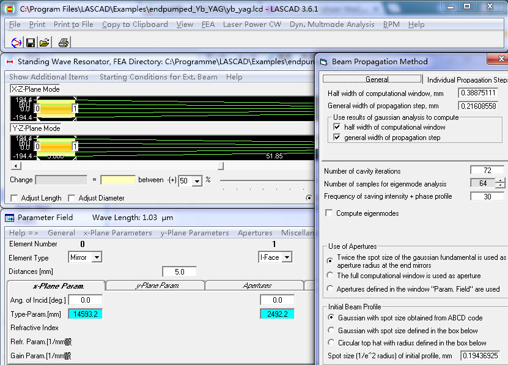508x365 pixels.
Task: Open y-Plane Parameters menu
Action: pos(194,233)
